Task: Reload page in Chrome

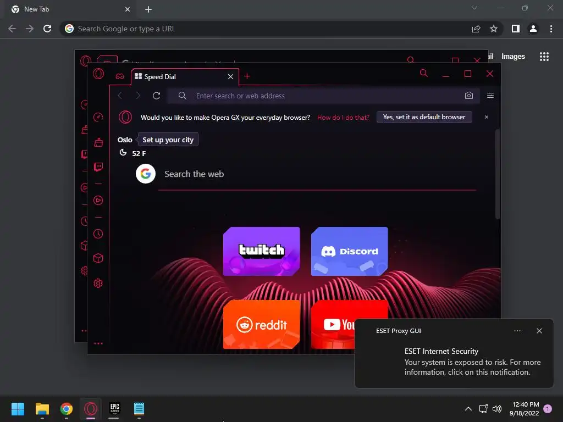Action: (47, 29)
